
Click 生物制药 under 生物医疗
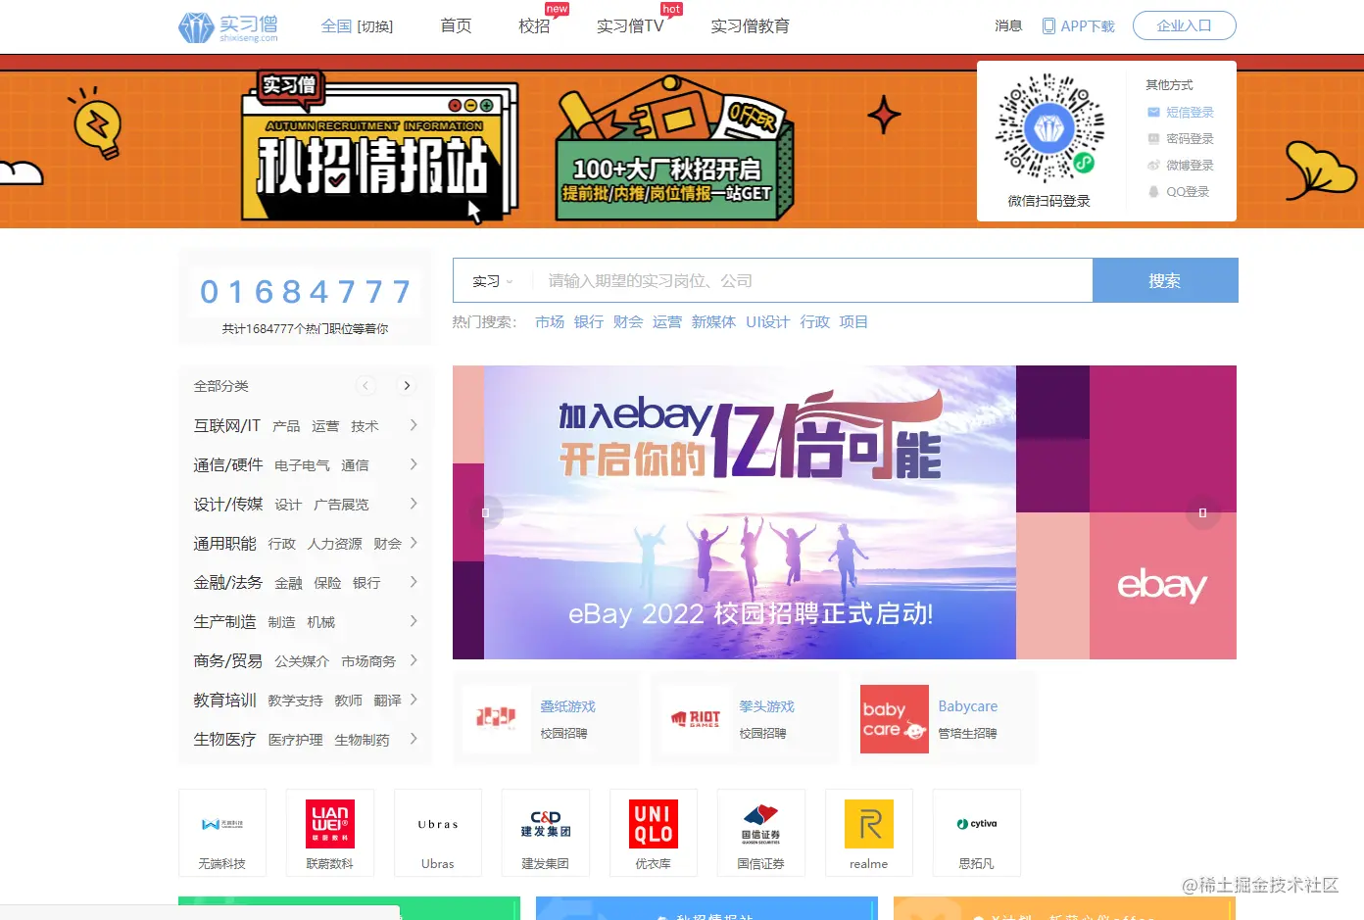pyautogui.click(x=362, y=740)
